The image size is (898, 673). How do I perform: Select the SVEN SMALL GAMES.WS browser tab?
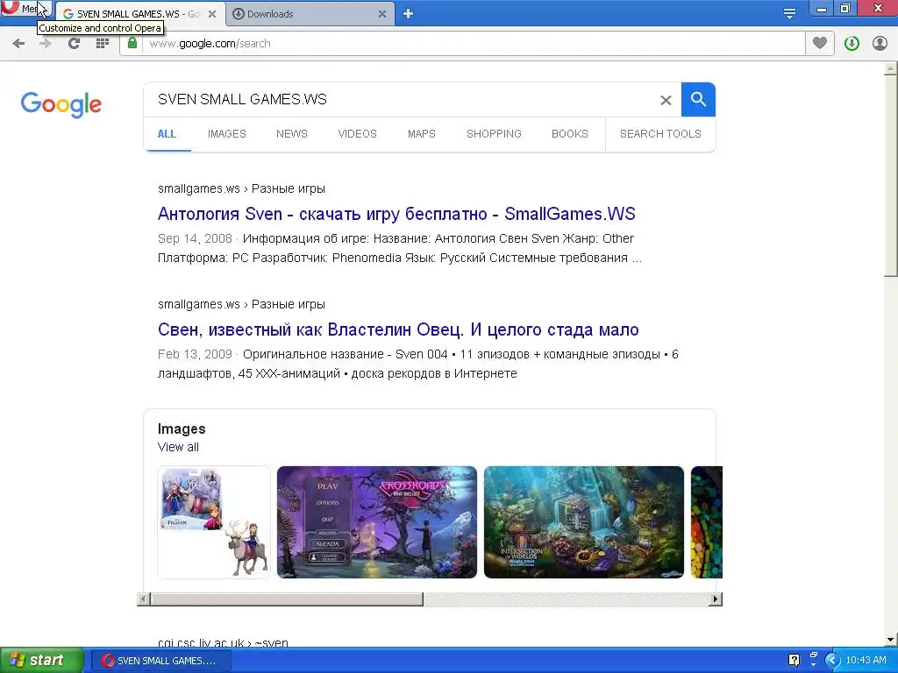pyautogui.click(x=139, y=14)
